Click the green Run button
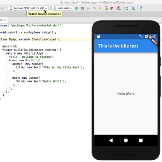 [77, 8]
